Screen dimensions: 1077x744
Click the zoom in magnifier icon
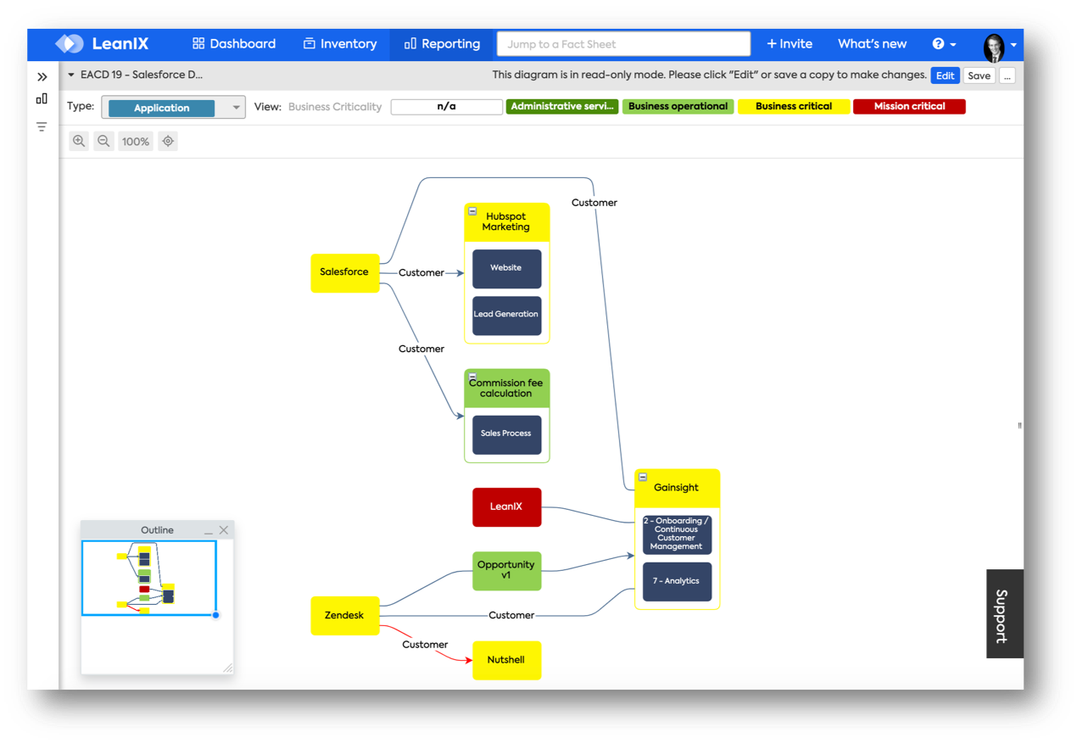pos(79,141)
